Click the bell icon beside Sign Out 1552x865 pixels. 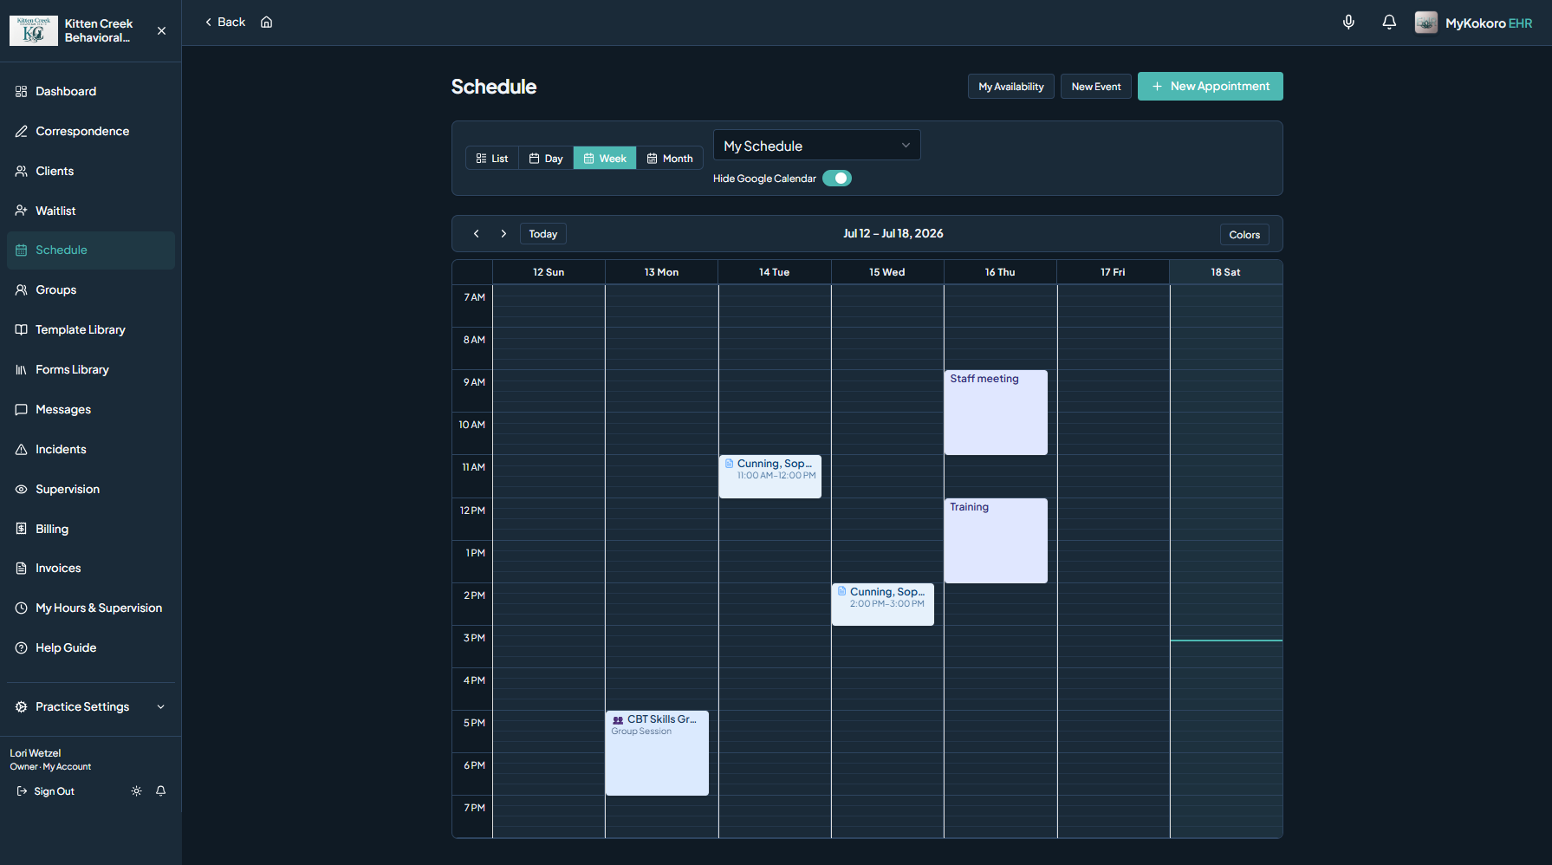point(160,791)
